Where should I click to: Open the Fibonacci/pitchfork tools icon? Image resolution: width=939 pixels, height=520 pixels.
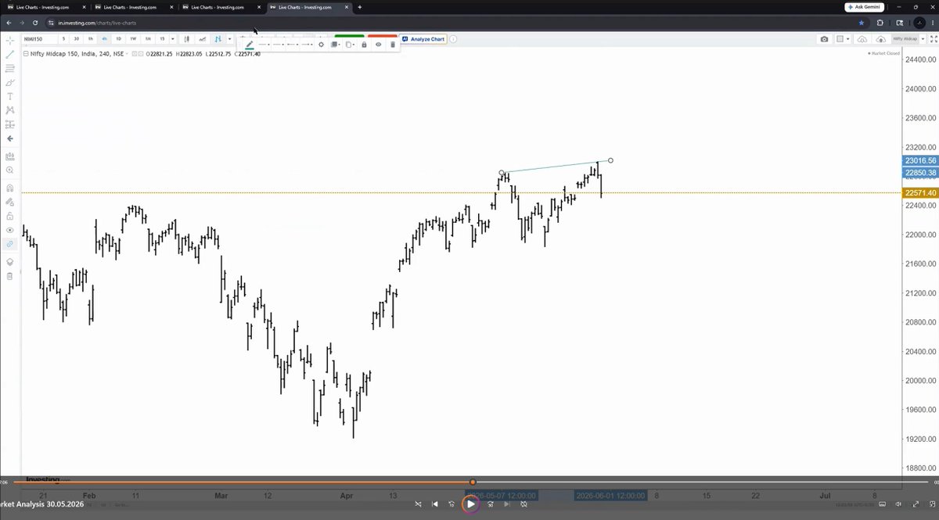[9, 69]
